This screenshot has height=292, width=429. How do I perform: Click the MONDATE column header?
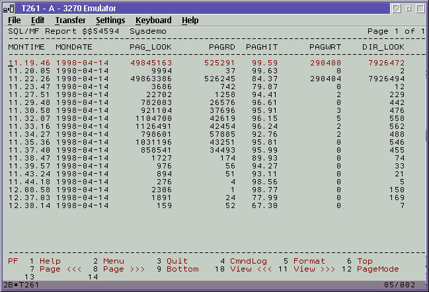74,47
